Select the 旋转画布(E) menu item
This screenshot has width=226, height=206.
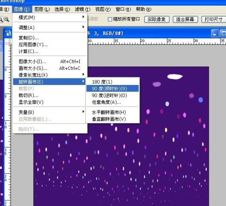pos(50,82)
